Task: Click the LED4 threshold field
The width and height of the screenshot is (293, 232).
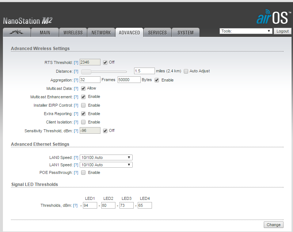Action: point(145,205)
